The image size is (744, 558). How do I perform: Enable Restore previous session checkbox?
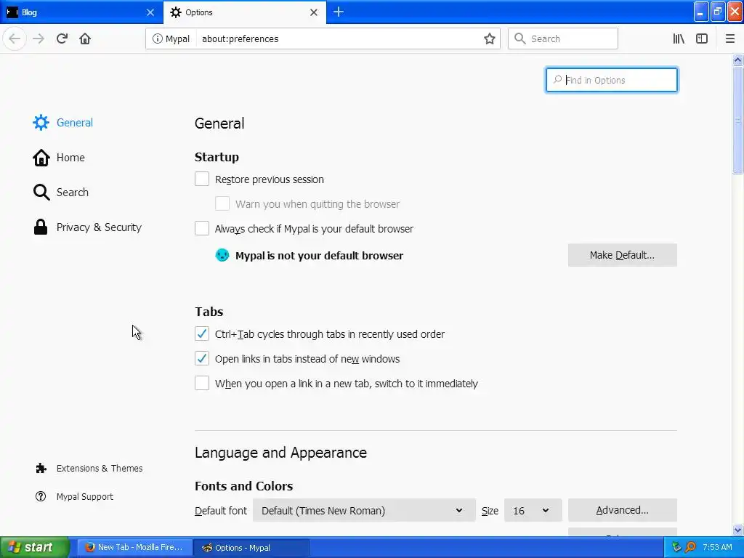(x=202, y=179)
